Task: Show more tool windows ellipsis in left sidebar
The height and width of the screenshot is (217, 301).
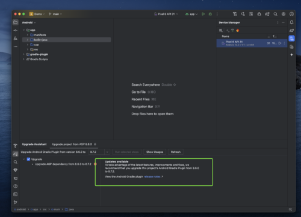Action: tap(16, 46)
